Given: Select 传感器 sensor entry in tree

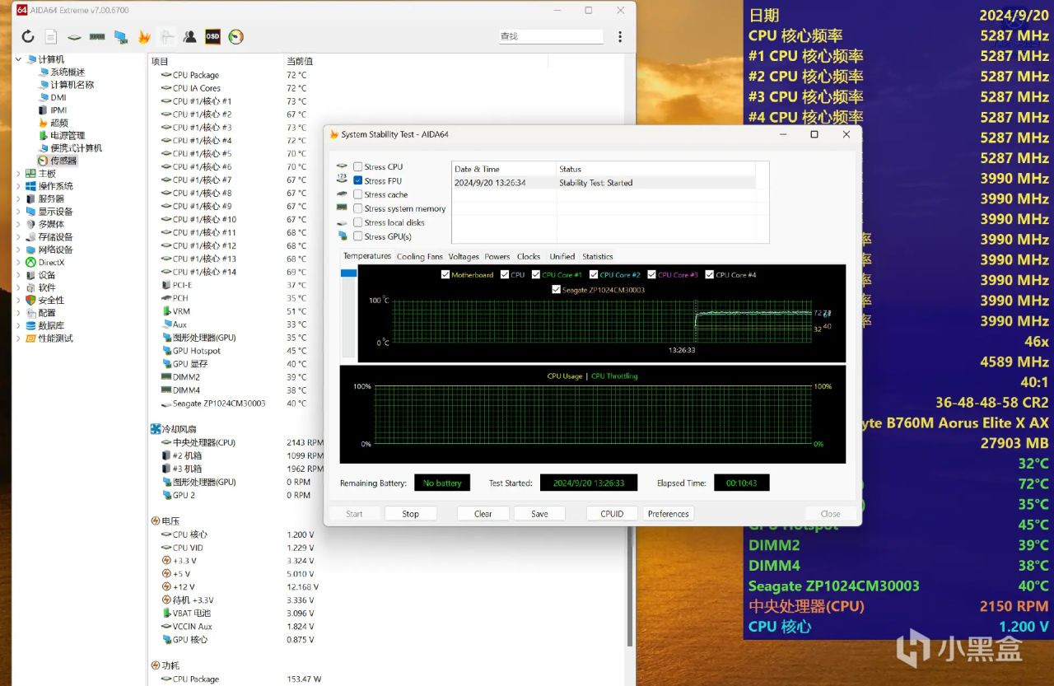Looking at the screenshot, I should click(63, 161).
